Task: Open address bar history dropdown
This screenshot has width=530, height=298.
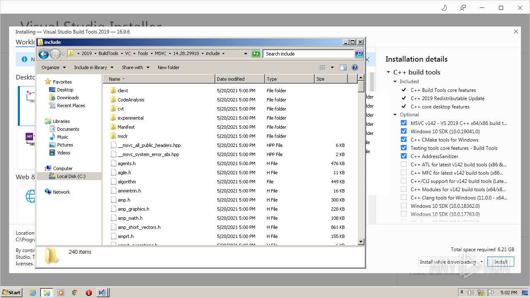Action: (x=246, y=54)
